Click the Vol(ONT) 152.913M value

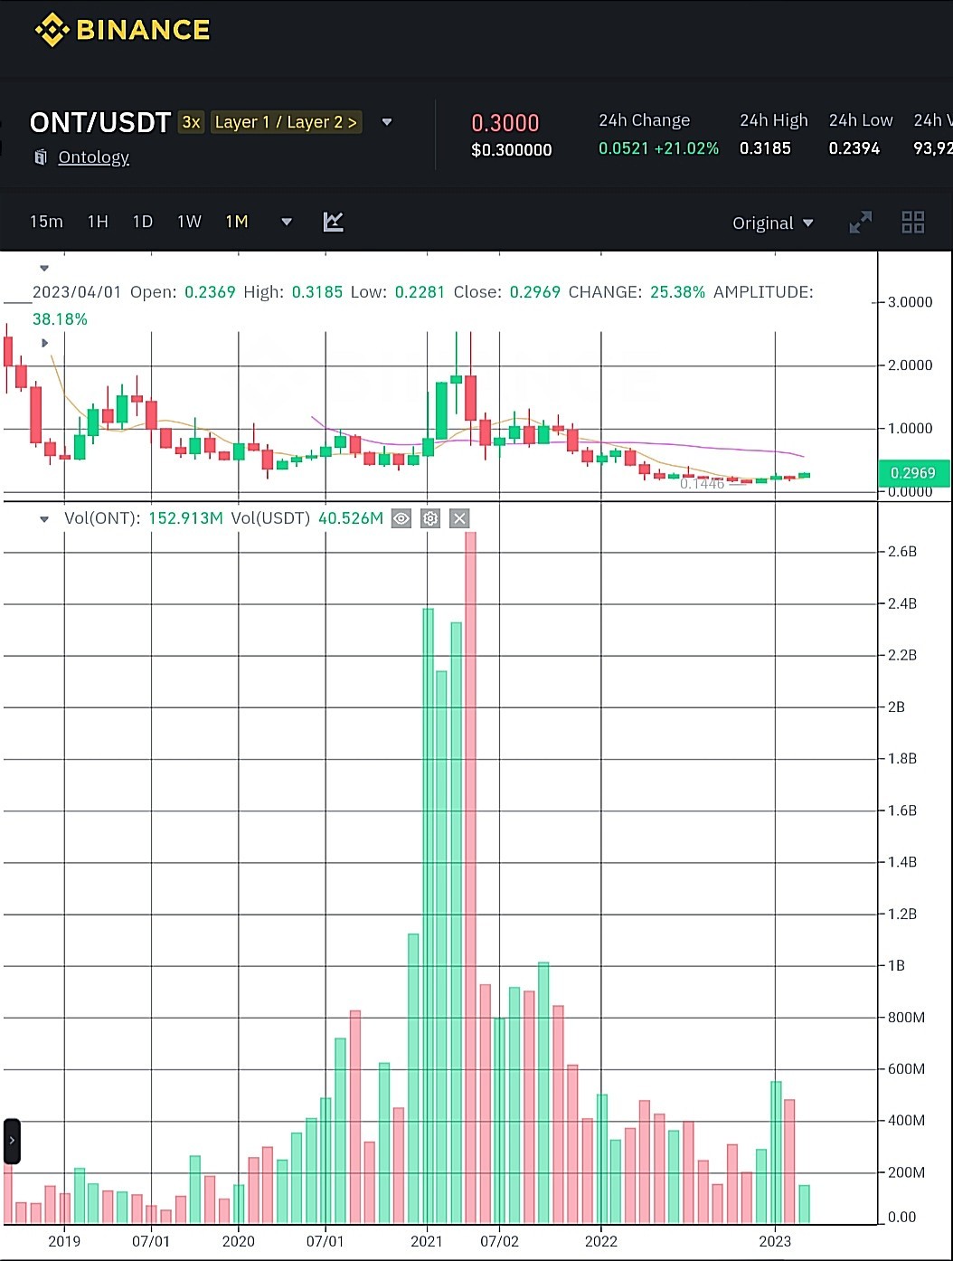(185, 518)
